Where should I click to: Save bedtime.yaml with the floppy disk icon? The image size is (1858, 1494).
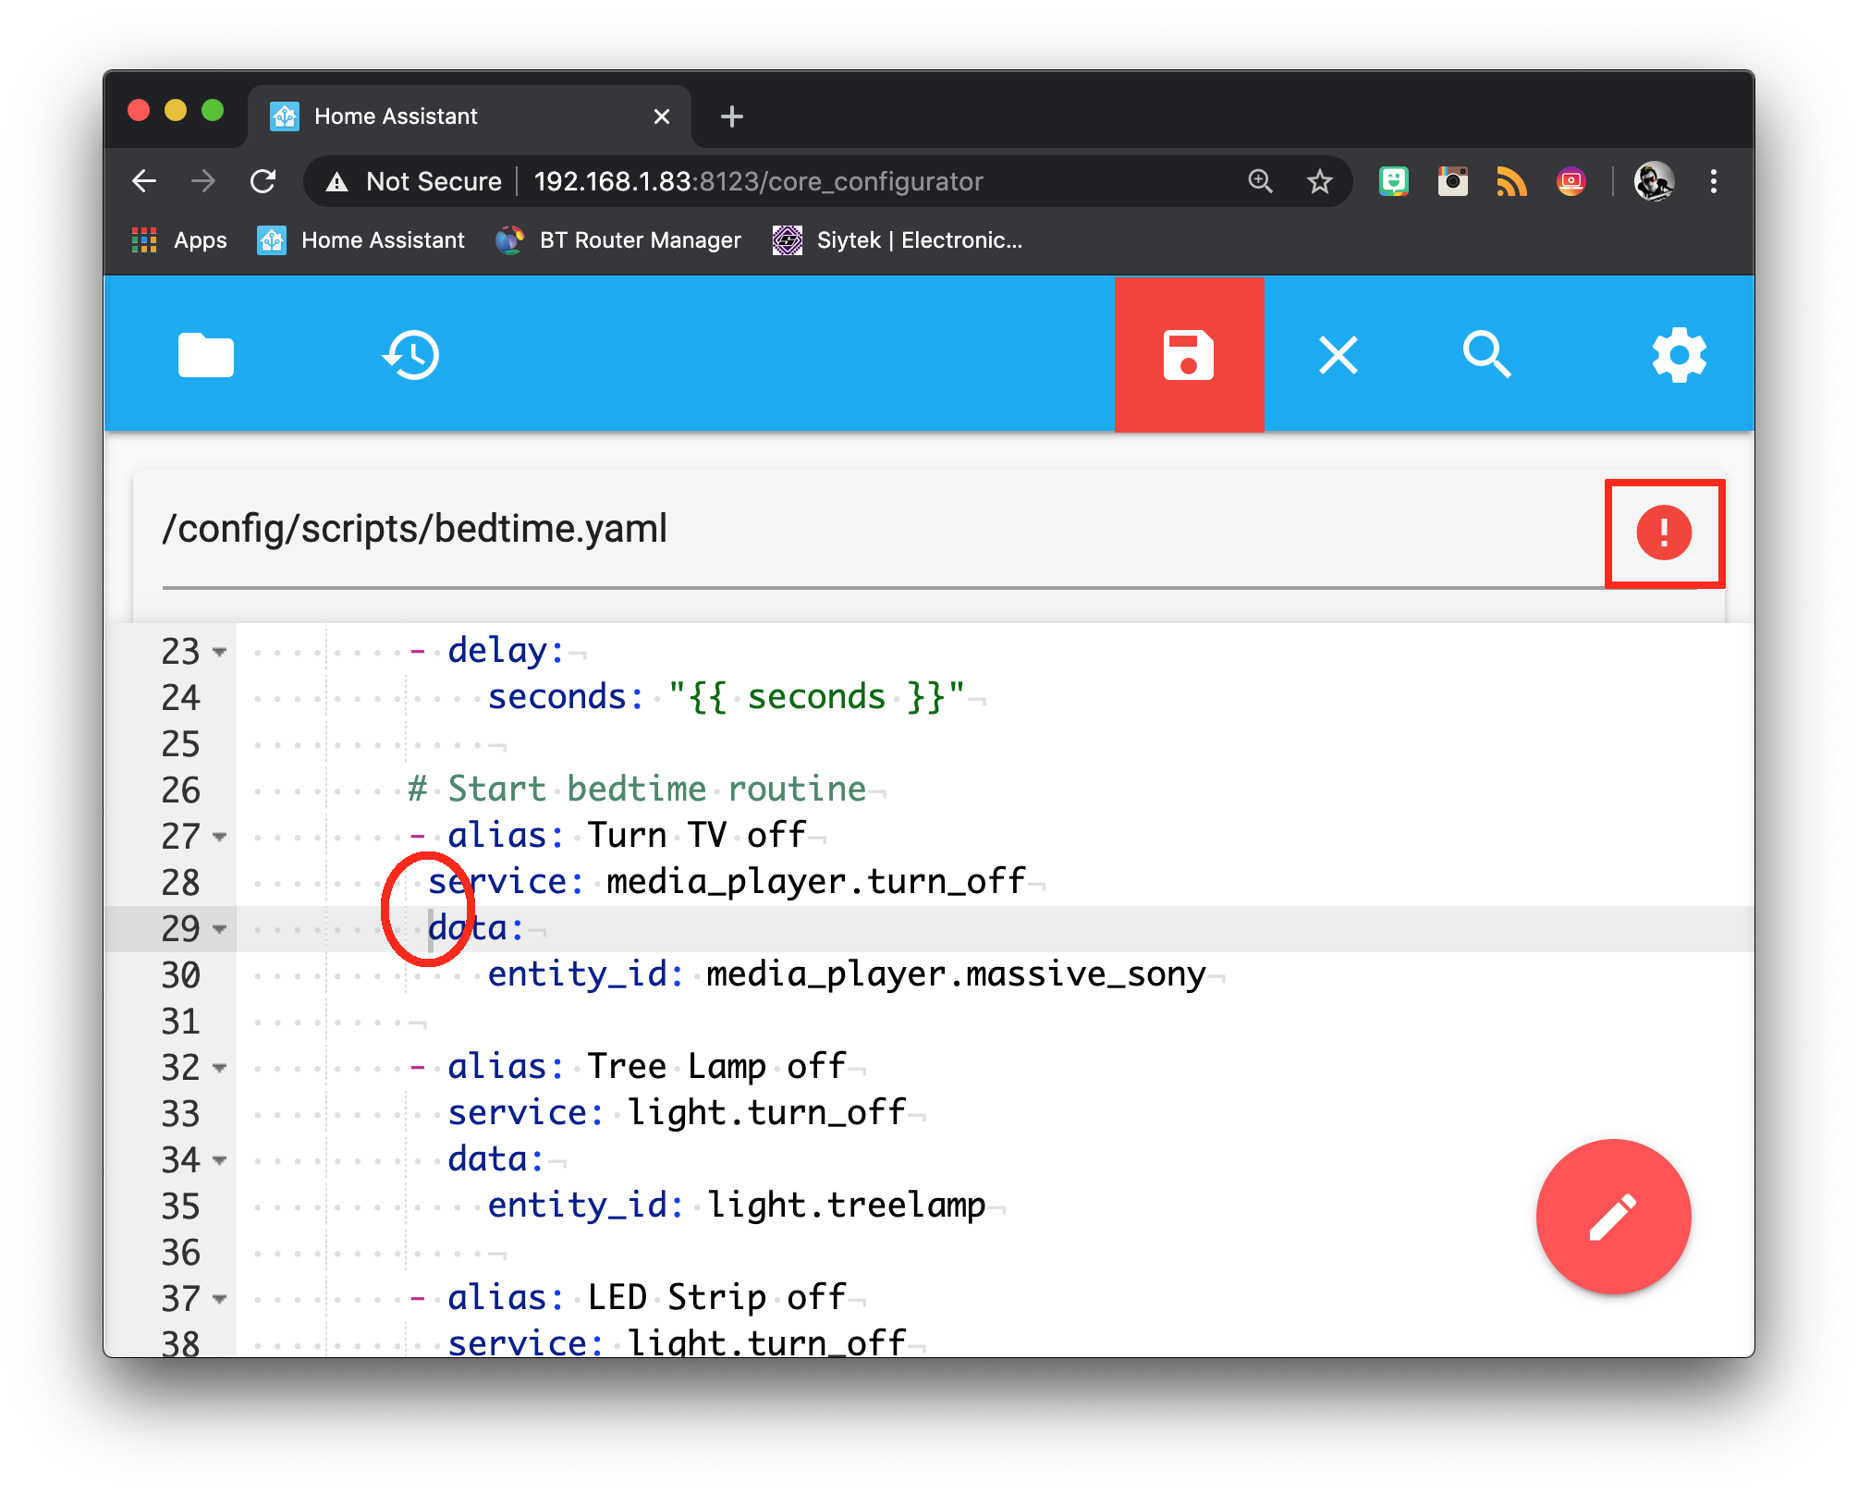pyautogui.click(x=1189, y=355)
